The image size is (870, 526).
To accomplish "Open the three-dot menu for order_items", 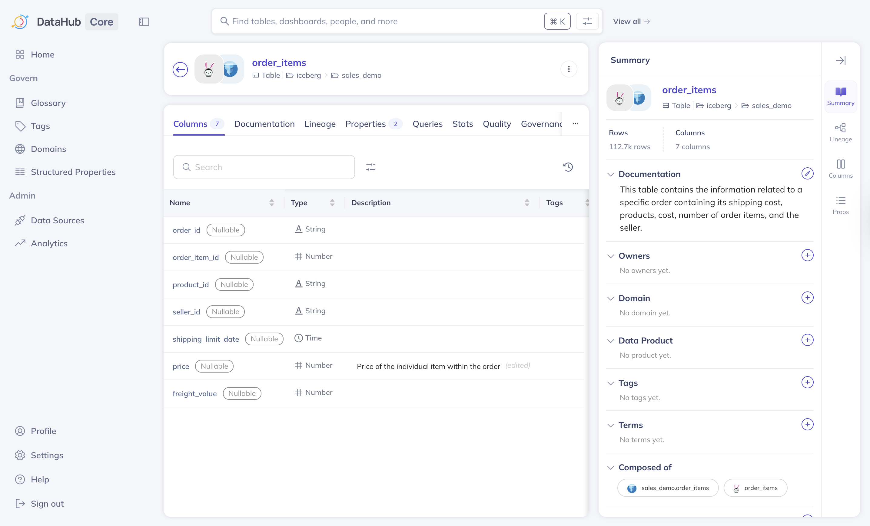I will point(569,69).
